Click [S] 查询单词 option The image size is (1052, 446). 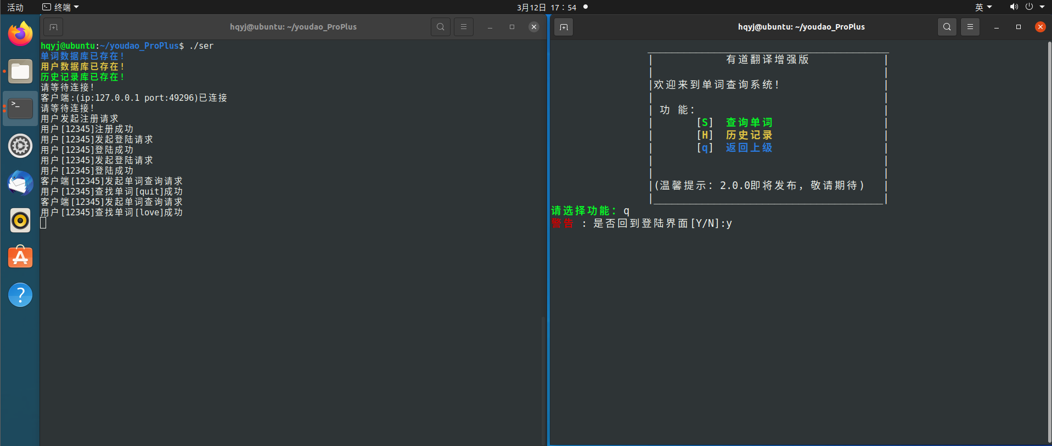(x=734, y=122)
